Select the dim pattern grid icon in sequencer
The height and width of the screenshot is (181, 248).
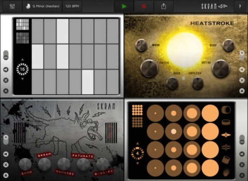click(x=23, y=38)
